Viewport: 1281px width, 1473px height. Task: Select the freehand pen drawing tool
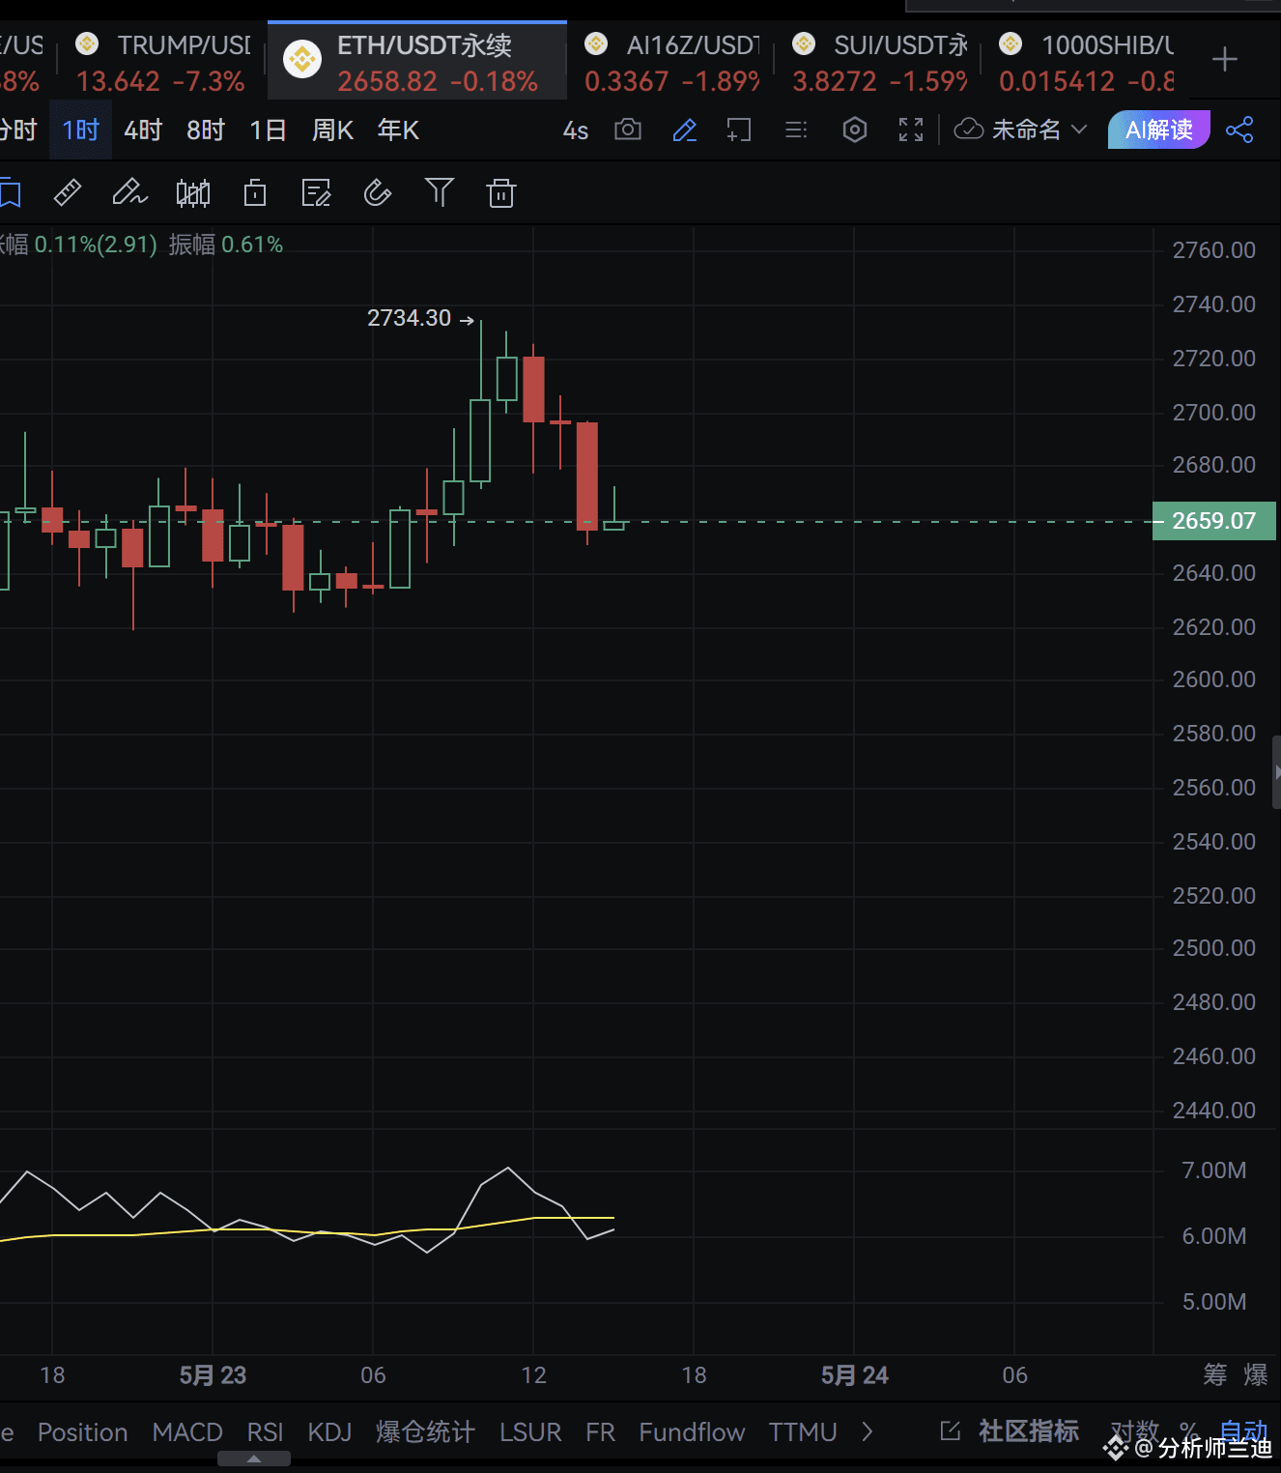(128, 193)
